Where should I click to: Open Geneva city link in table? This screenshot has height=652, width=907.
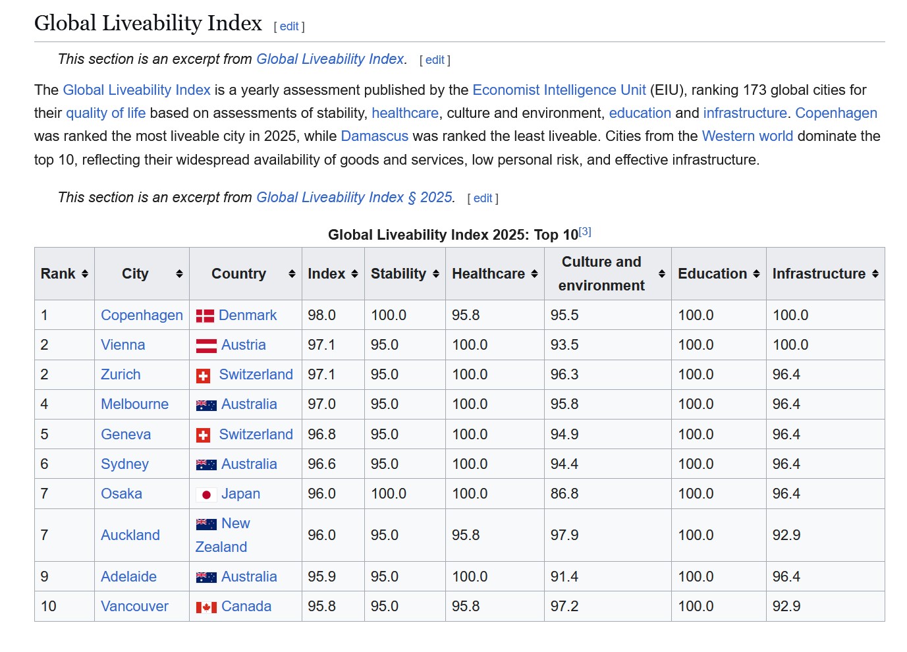[x=126, y=435]
